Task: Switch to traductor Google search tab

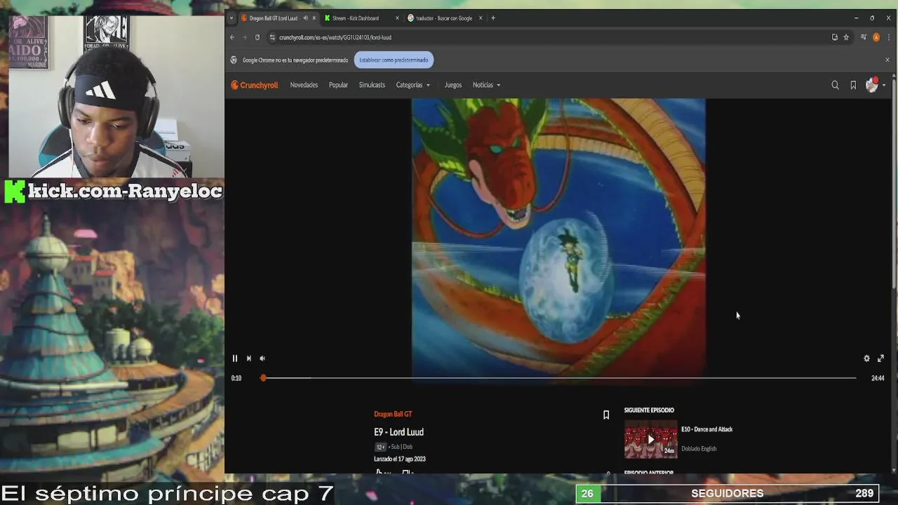Action: (444, 18)
